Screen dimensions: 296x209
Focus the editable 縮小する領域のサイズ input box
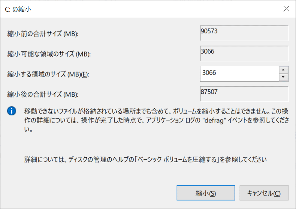240,73
